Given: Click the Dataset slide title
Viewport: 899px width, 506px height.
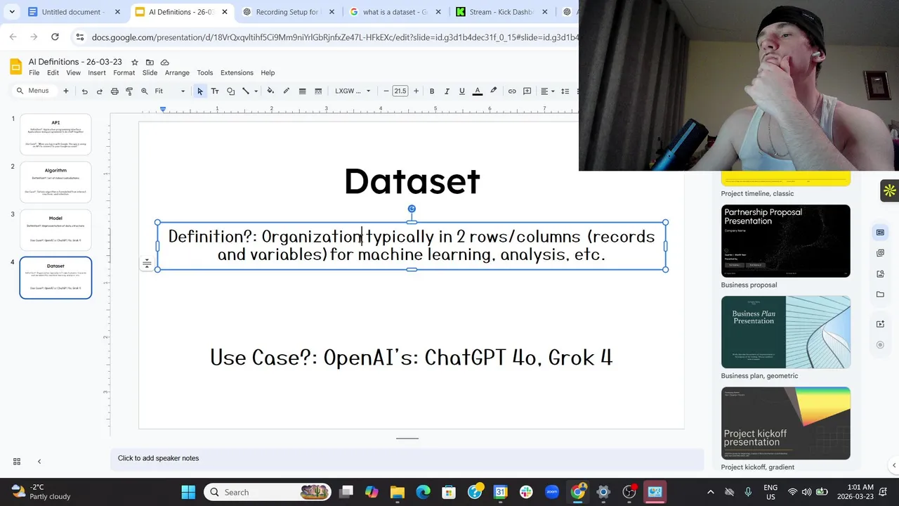Looking at the screenshot, I should tap(412, 181).
